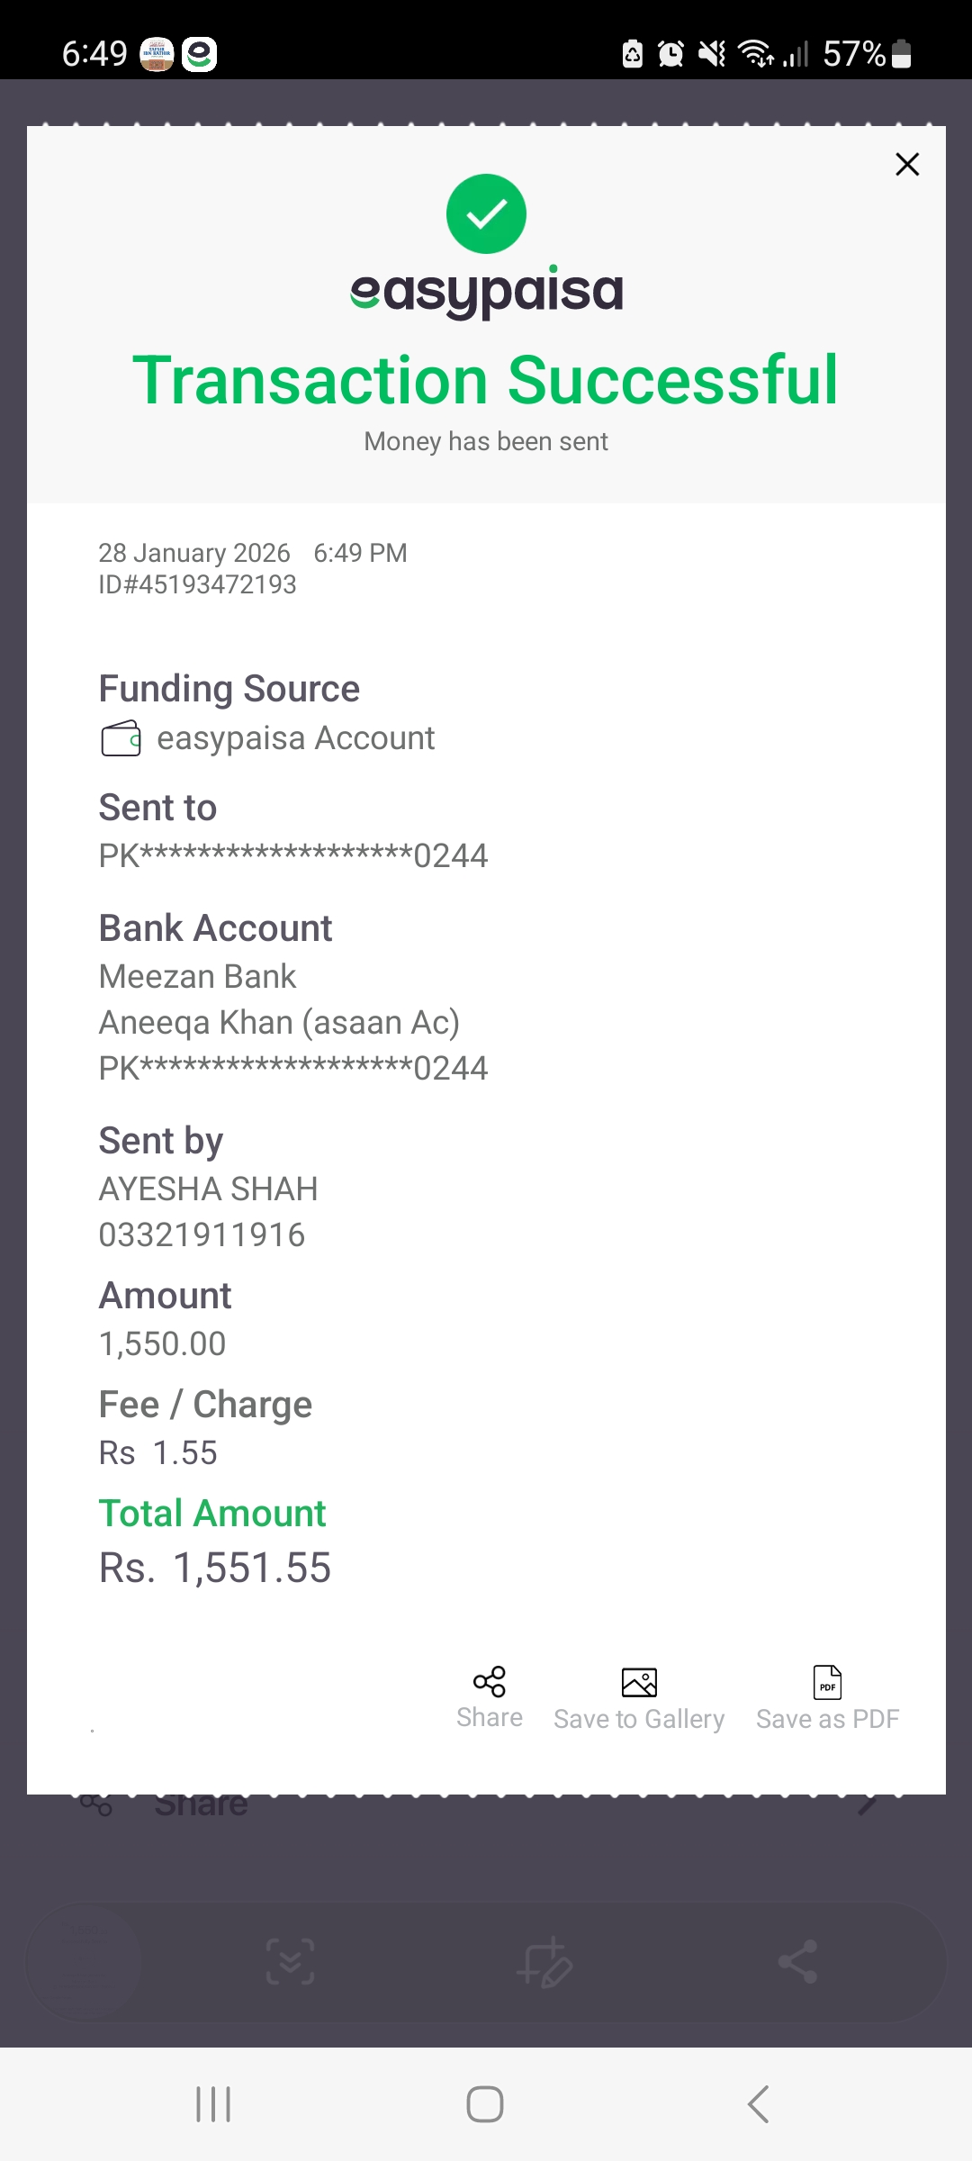
Task: Open recent apps from navigation bar
Action: pos(213,2104)
